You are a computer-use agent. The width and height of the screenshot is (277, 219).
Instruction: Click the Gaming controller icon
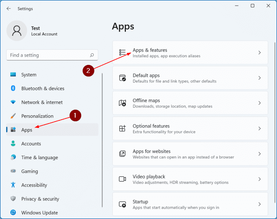click(x=13, y=171)
